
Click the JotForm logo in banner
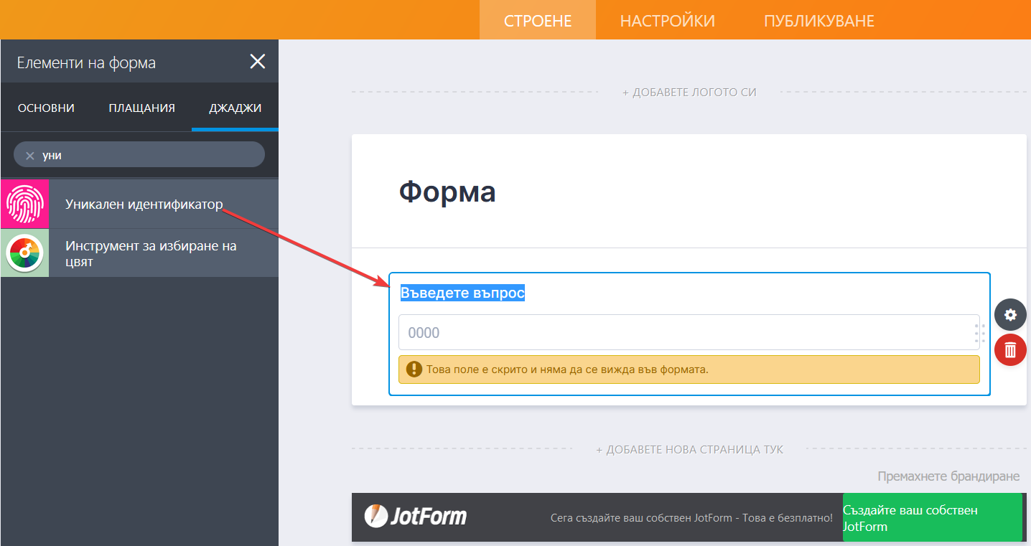pos(416,516)
